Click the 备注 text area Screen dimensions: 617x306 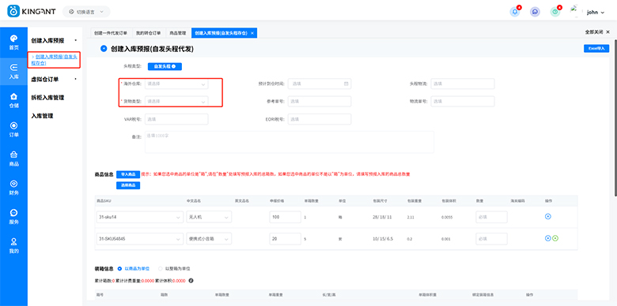pos(290,142)
